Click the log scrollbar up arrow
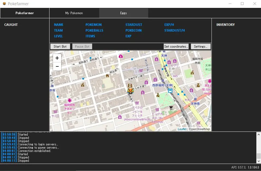 coord(259,134)
